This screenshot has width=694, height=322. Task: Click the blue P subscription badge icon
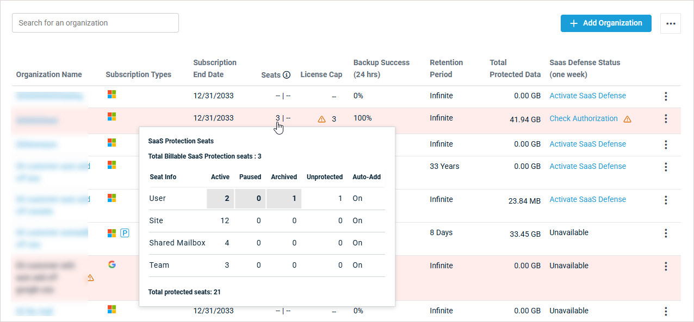125,233
